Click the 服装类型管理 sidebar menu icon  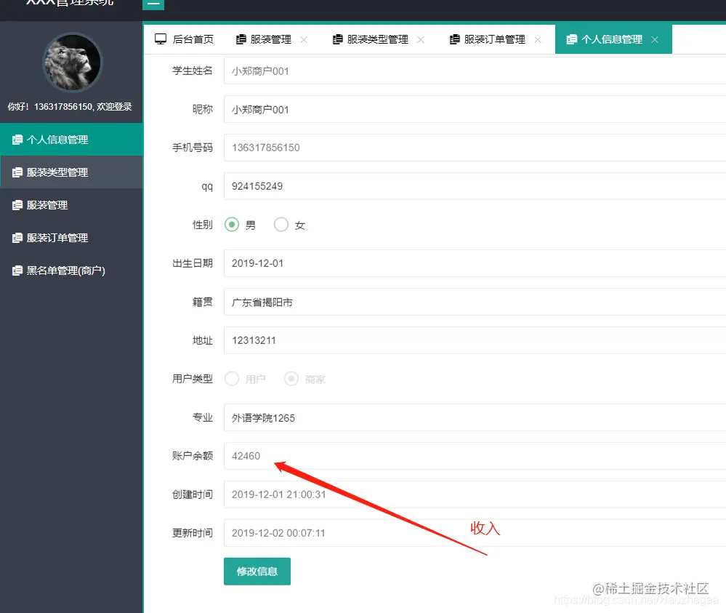click(16, 172)
